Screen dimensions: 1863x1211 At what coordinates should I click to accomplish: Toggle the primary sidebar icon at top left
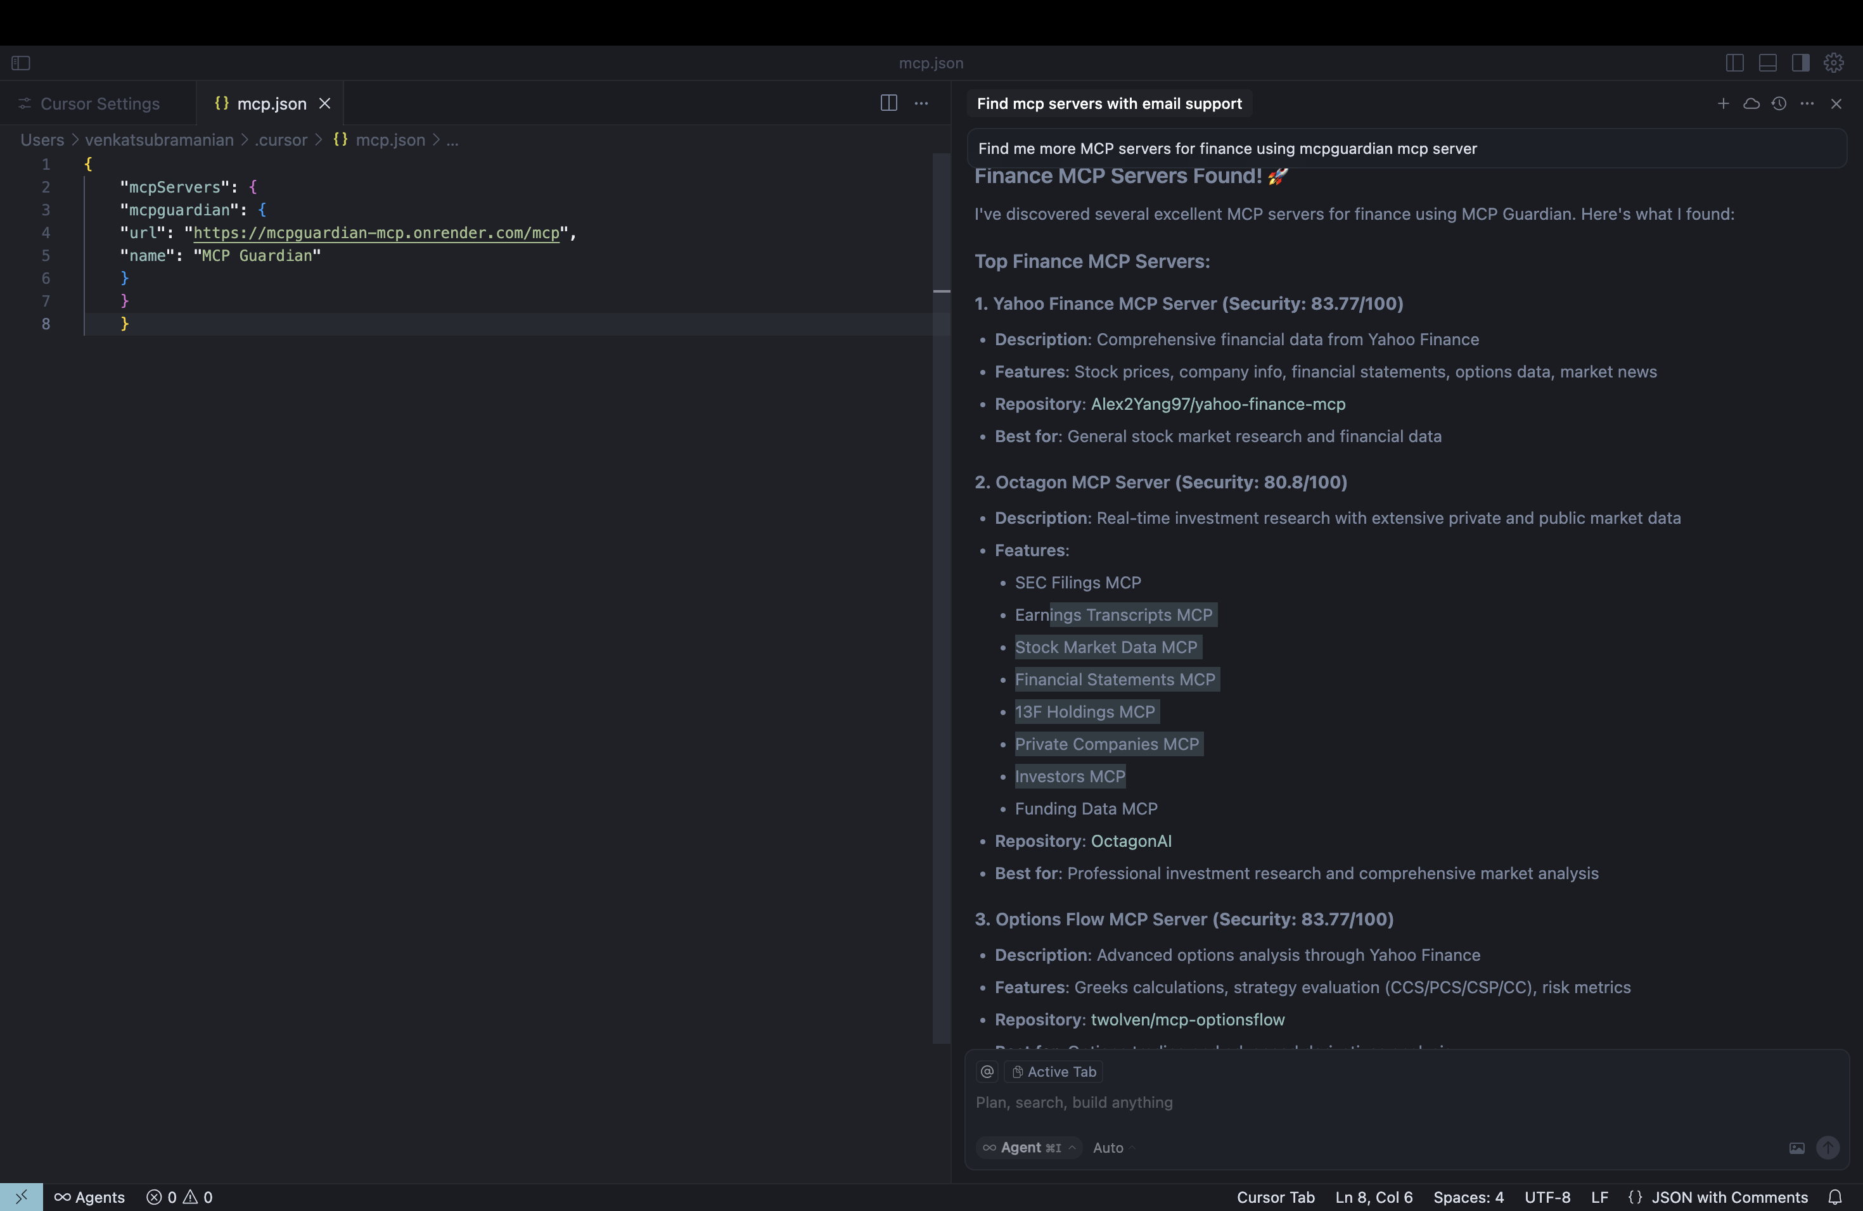click(21, 63)
